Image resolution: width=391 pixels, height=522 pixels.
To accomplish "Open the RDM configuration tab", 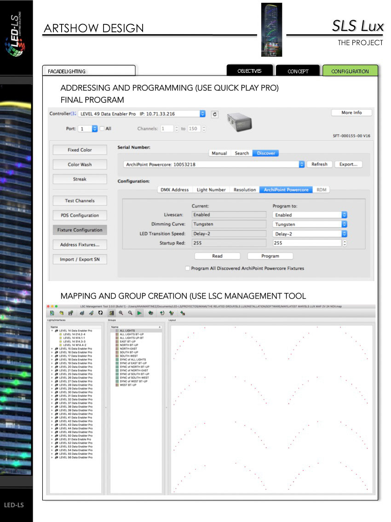I will pyautogui.click(x=321, y=190).
